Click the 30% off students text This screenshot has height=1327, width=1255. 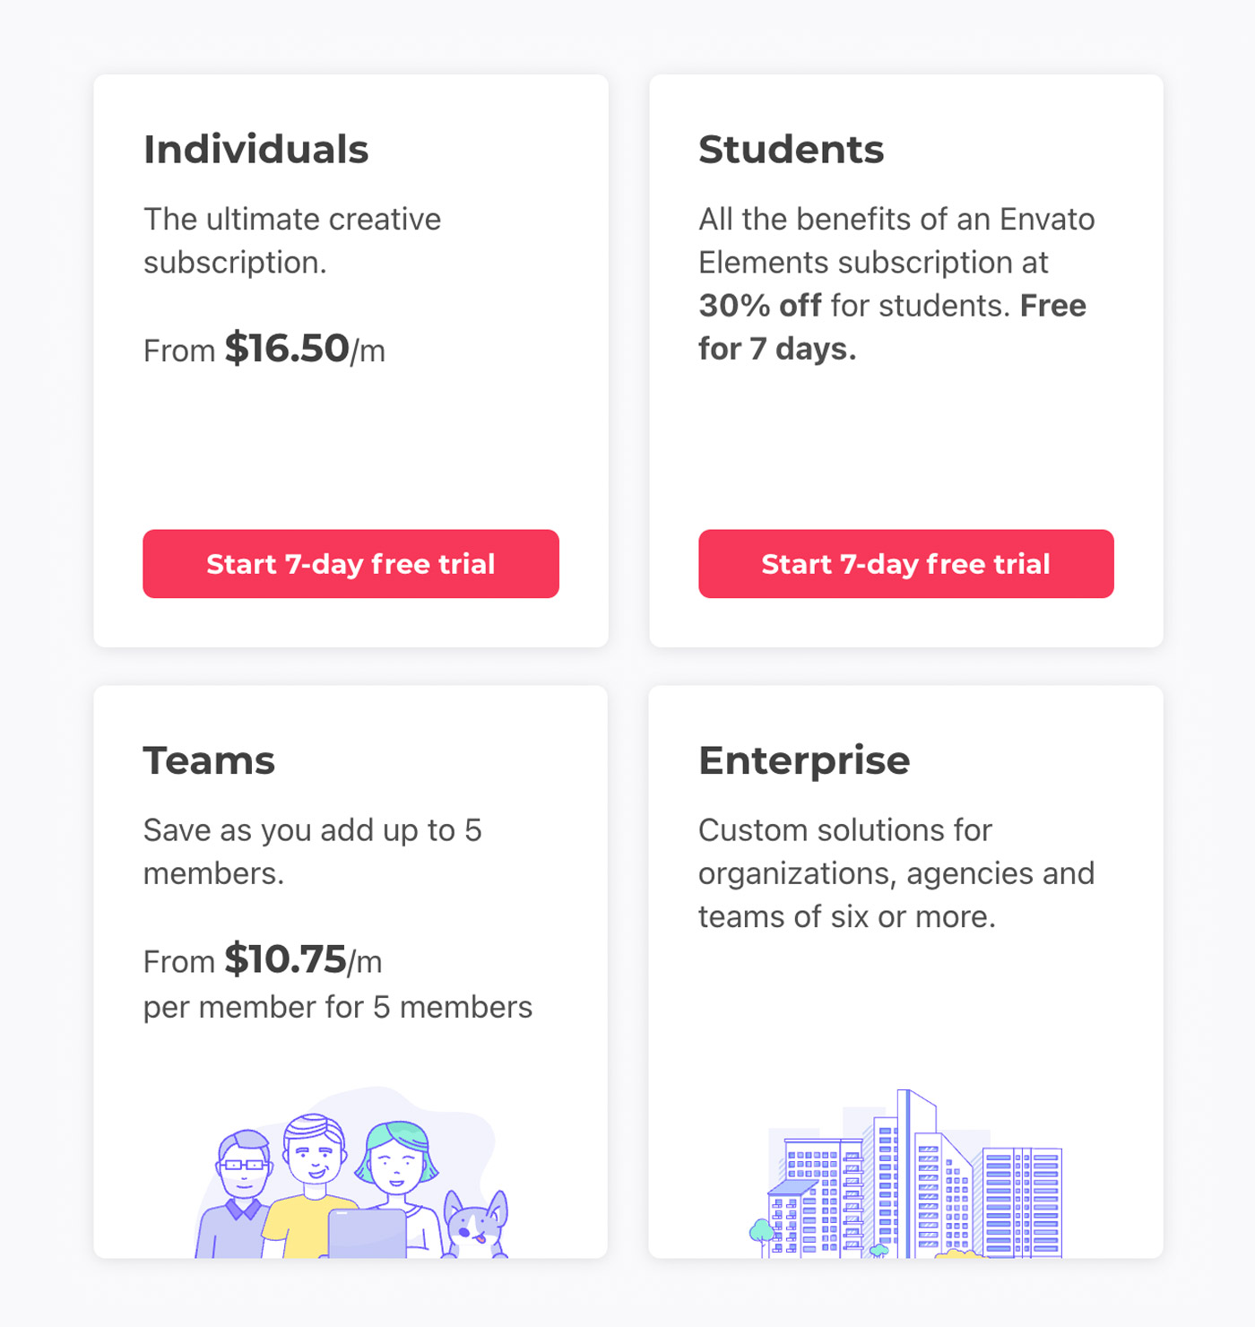(760, 306)
